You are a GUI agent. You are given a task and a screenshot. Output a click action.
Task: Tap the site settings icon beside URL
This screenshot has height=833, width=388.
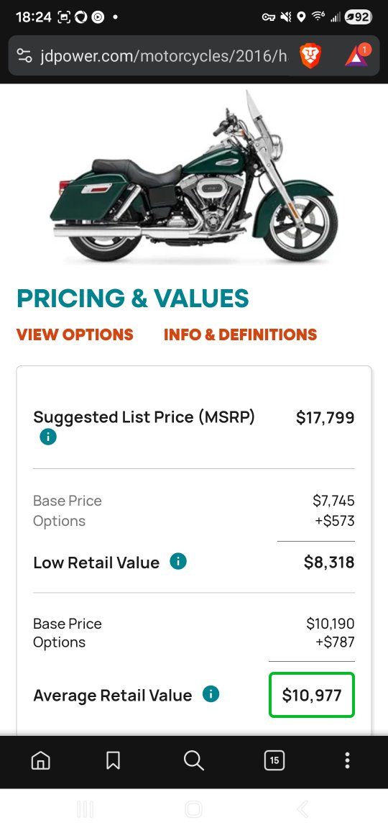click(x=24, y=55)
